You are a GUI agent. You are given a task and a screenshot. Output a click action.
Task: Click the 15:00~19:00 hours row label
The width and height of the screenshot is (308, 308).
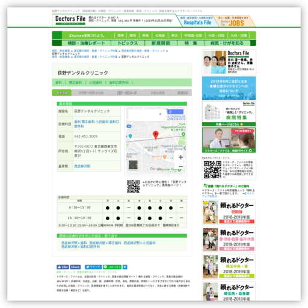coord(79,218)
